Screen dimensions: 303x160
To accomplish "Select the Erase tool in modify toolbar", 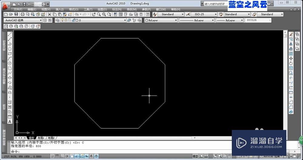I will tap(291, 34).
